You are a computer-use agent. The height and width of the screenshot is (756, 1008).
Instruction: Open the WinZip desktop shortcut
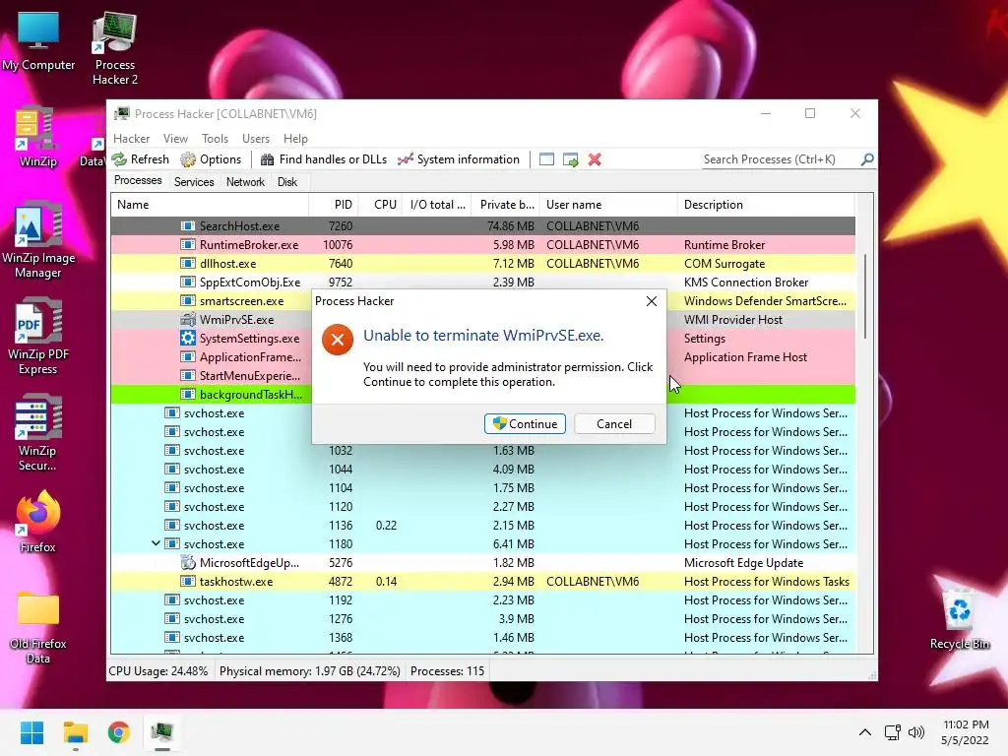pos(38,137)
